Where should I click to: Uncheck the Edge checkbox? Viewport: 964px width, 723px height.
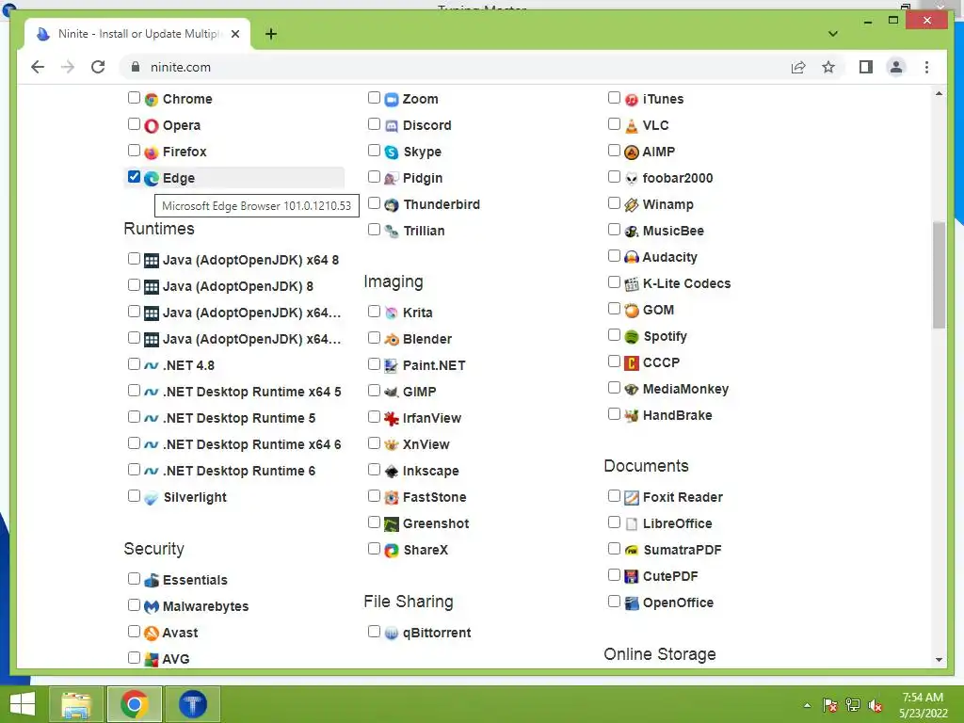click(134, 177)
